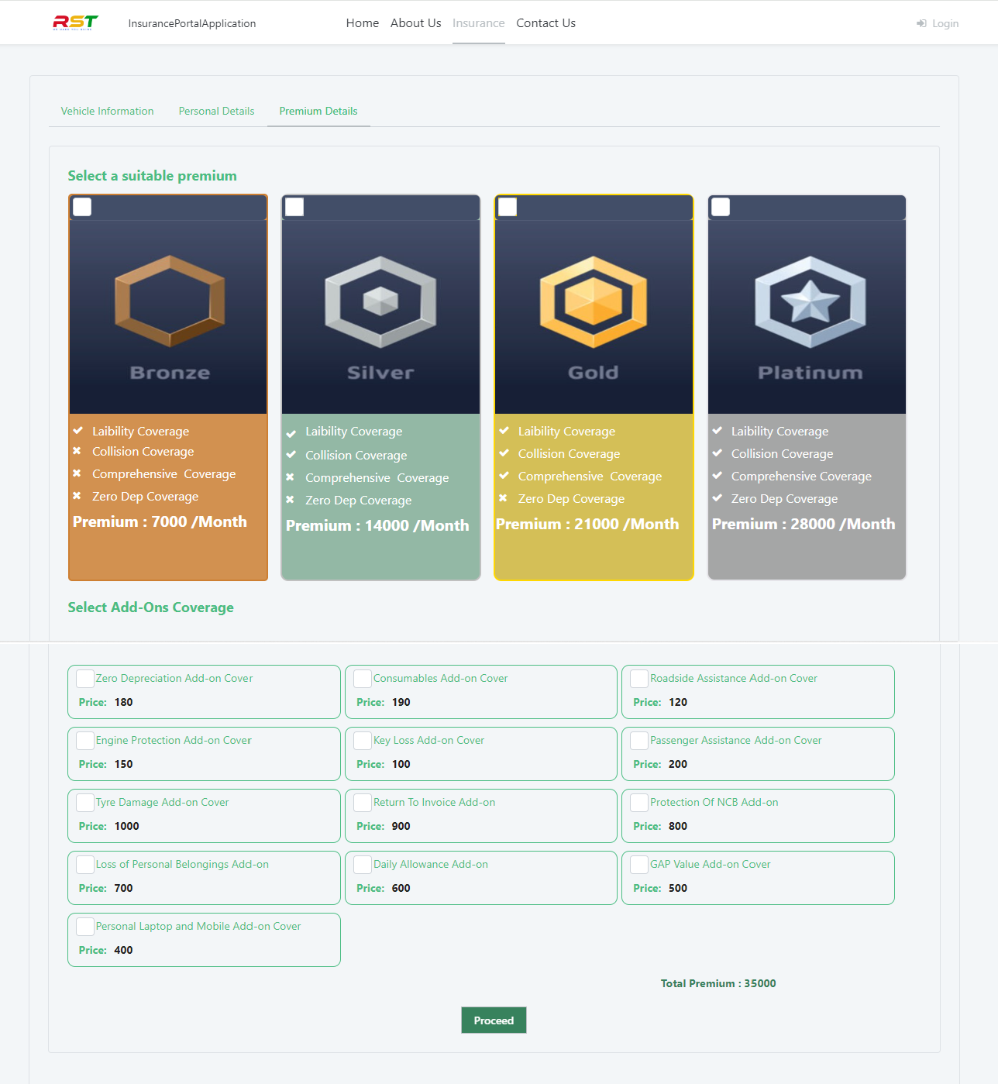Click the Silver Collision Coverage check icon
This screenshot has height=1084, width=998.
pos(291,455)
